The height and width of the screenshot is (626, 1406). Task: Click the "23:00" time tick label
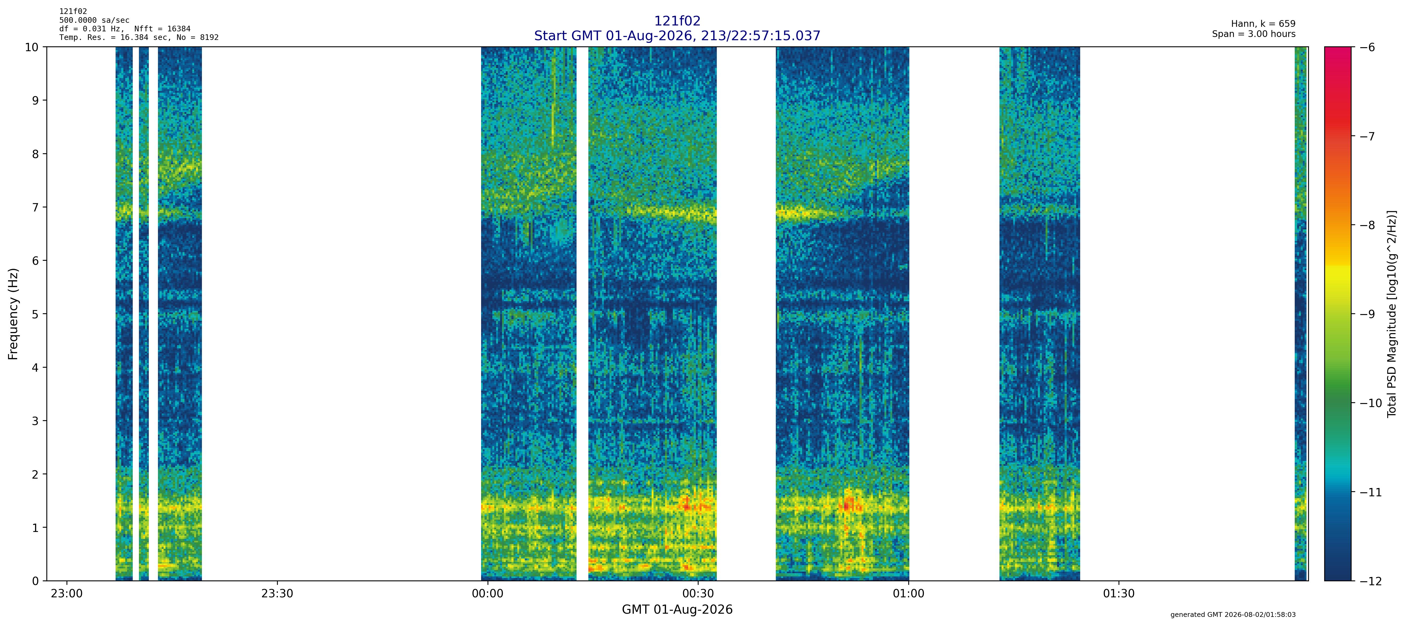pos(67,594)
